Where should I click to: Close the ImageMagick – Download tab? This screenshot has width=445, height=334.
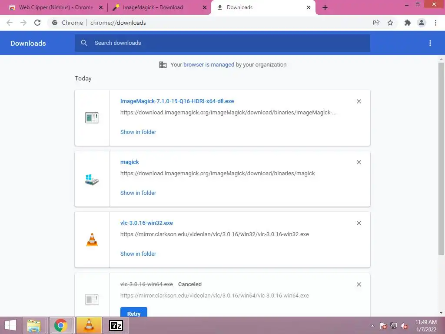point(205,7)
